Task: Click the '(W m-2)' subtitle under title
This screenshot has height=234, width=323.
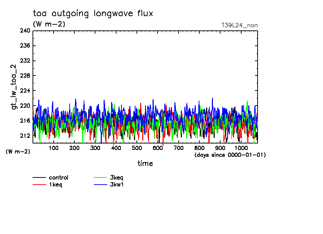Action: click(x=49, y=24)
